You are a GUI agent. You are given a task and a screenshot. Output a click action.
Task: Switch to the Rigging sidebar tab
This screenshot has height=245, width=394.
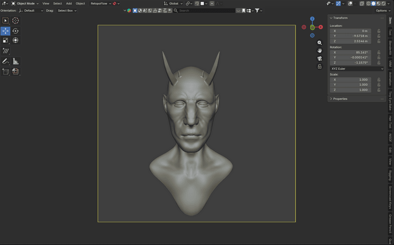(390, 175)
